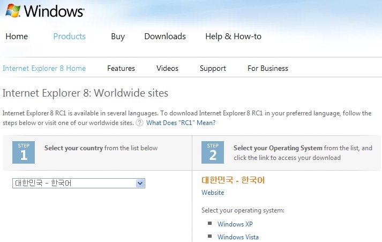Choose the Windows XP download link
Viewport: 382px width, 242px height.
(x=235, y=224)
